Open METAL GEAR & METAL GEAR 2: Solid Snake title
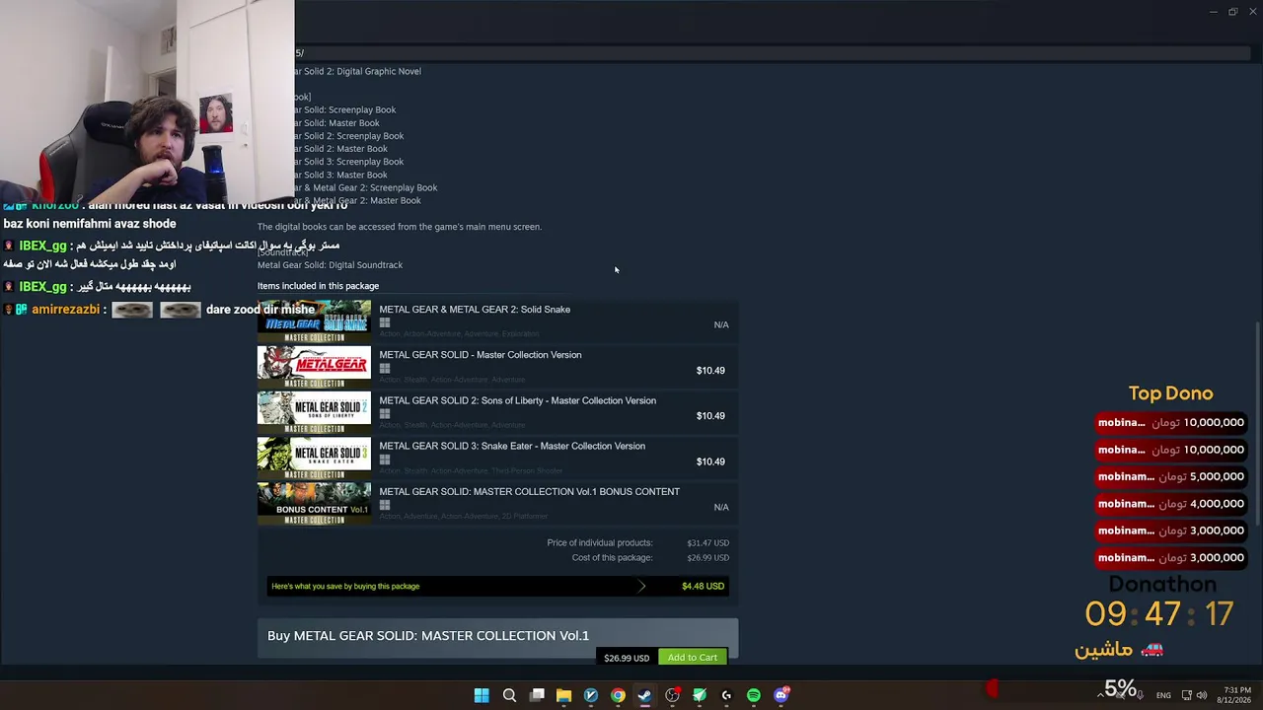 (475, 310)
